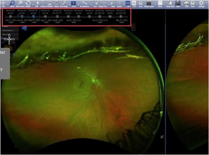
Task: Select timeline study 3, Sep 19, 2023
Action: pos(33,17)
